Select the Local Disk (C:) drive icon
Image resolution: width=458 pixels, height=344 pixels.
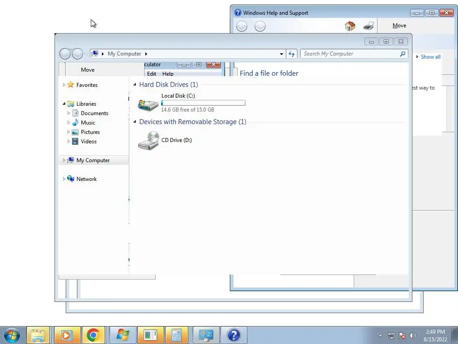tap(148, 105)
